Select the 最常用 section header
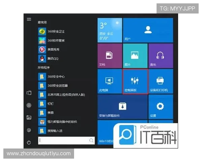Viewport: 202px width, 162px height. [x=42, y=22]
